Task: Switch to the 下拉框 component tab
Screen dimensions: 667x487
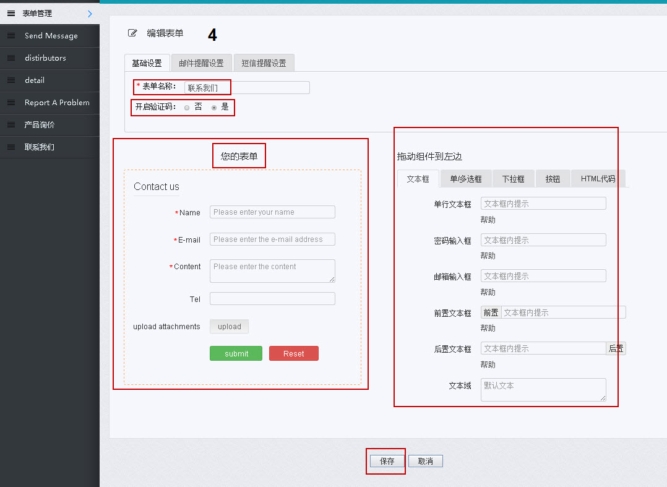Action: click(513, 178)
